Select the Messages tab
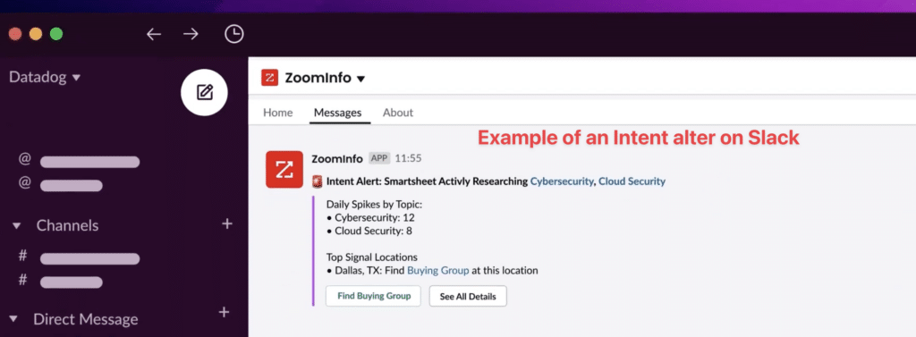The height and width of the screenshot is (337, 916). click(337, 113)
